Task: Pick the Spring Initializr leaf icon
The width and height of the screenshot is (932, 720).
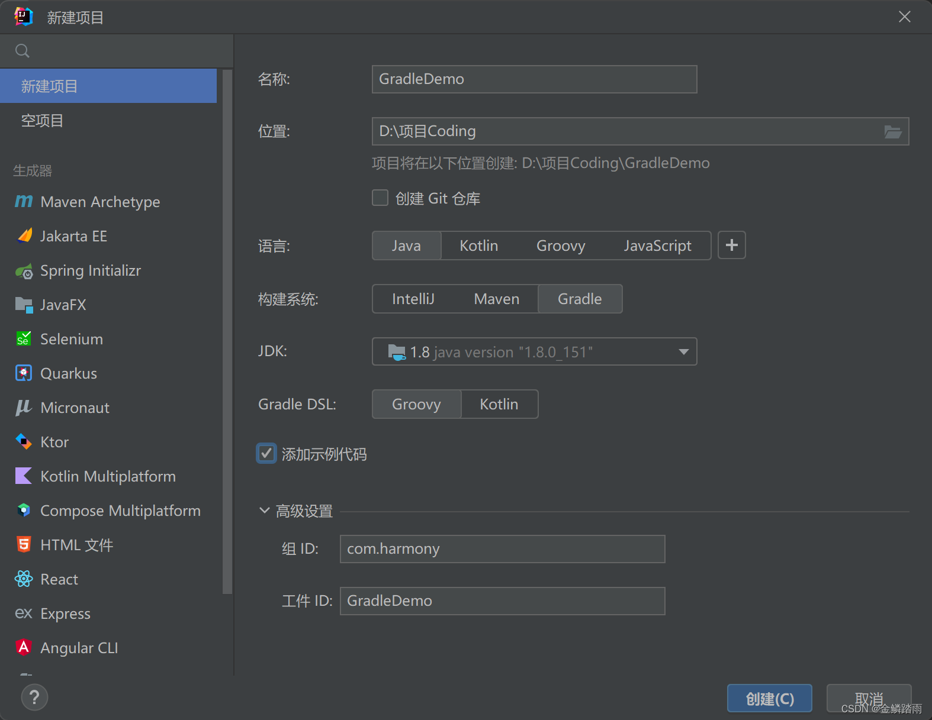Action: 24,271
